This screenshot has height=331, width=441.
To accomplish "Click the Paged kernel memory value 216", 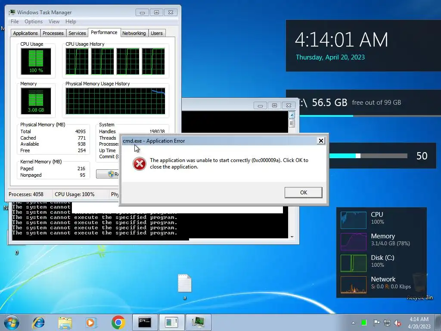I will (x=81, y=169).
